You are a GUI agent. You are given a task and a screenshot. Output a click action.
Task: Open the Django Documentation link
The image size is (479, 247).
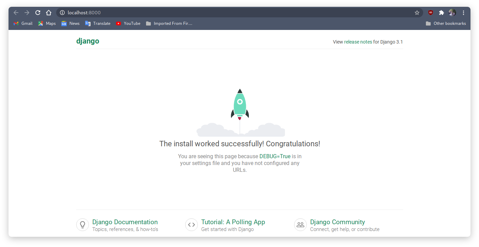click(x=125, y=222)
